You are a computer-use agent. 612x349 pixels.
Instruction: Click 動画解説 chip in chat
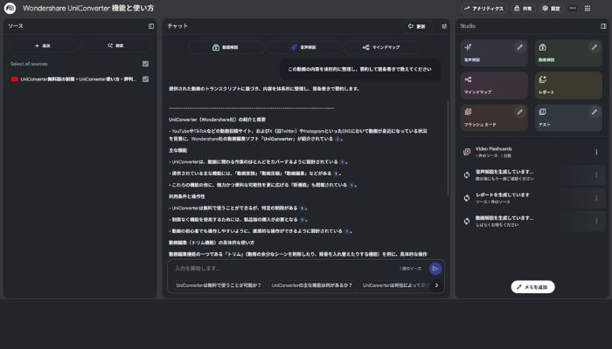(x=226, y=47)
